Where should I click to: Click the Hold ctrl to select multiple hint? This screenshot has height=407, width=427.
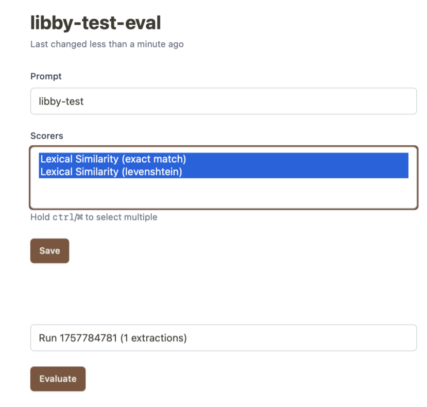(x=94, y=217)
